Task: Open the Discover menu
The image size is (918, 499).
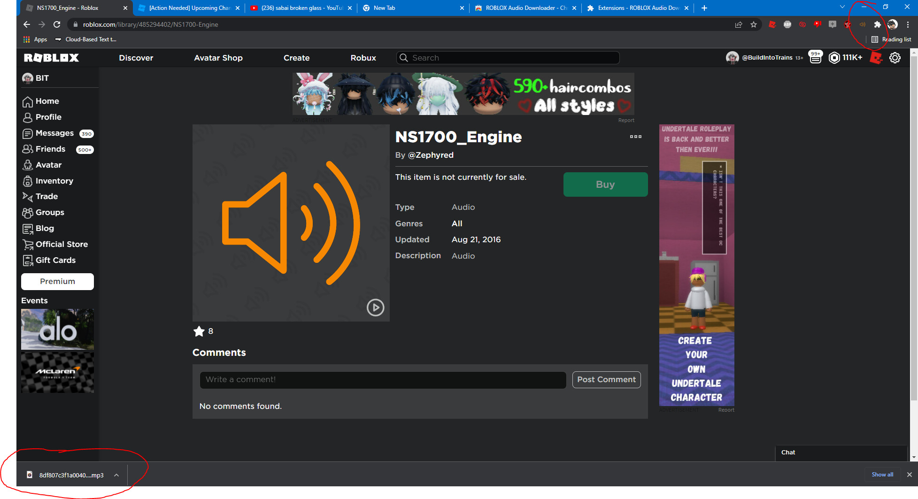Action: [x=136, y=58]
